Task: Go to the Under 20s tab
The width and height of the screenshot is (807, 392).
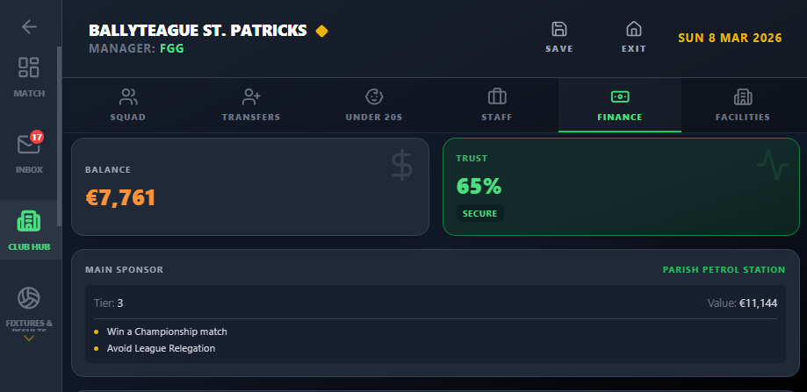Action: pyautogui.click(x=374, y=104)
